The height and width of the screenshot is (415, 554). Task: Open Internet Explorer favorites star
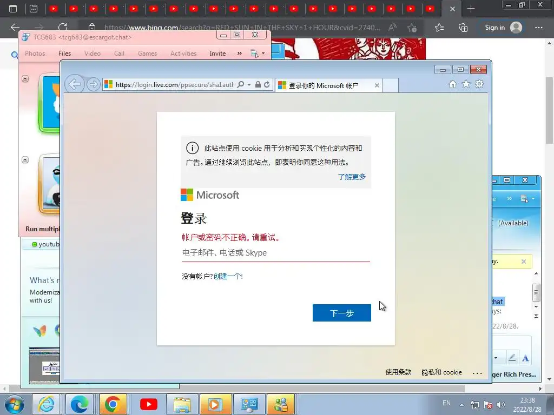point(466,84)
